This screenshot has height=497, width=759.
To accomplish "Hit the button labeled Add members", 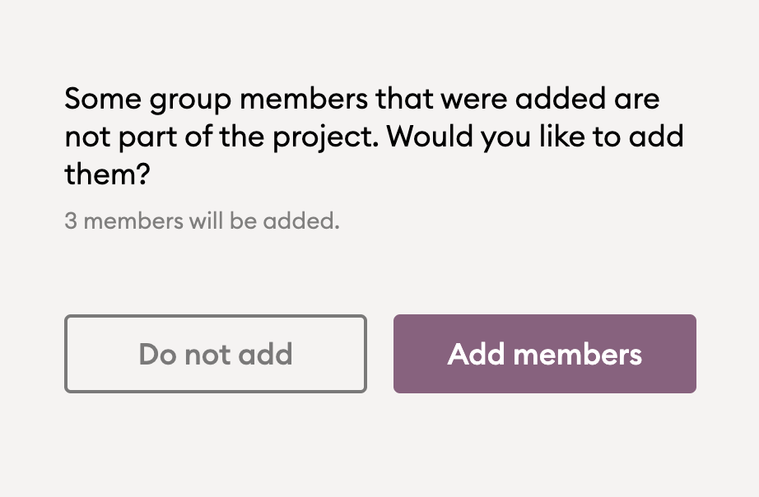I will point(544,354).
